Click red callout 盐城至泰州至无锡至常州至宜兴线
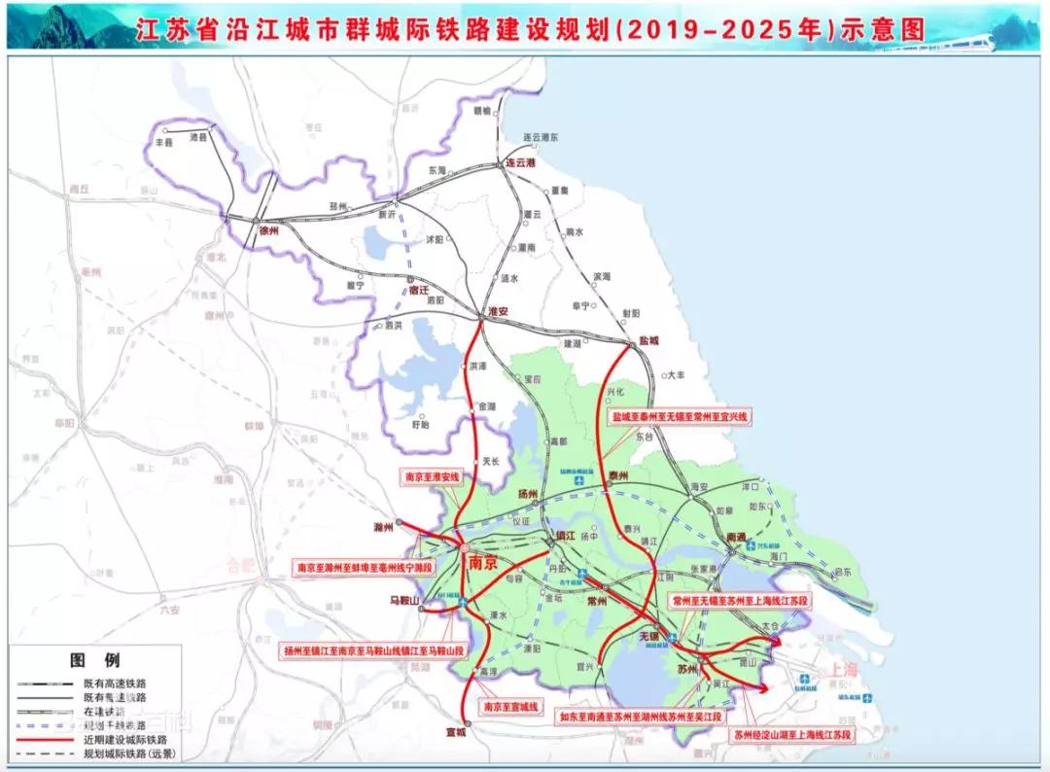1050x772 pixels. pos(680,416)
